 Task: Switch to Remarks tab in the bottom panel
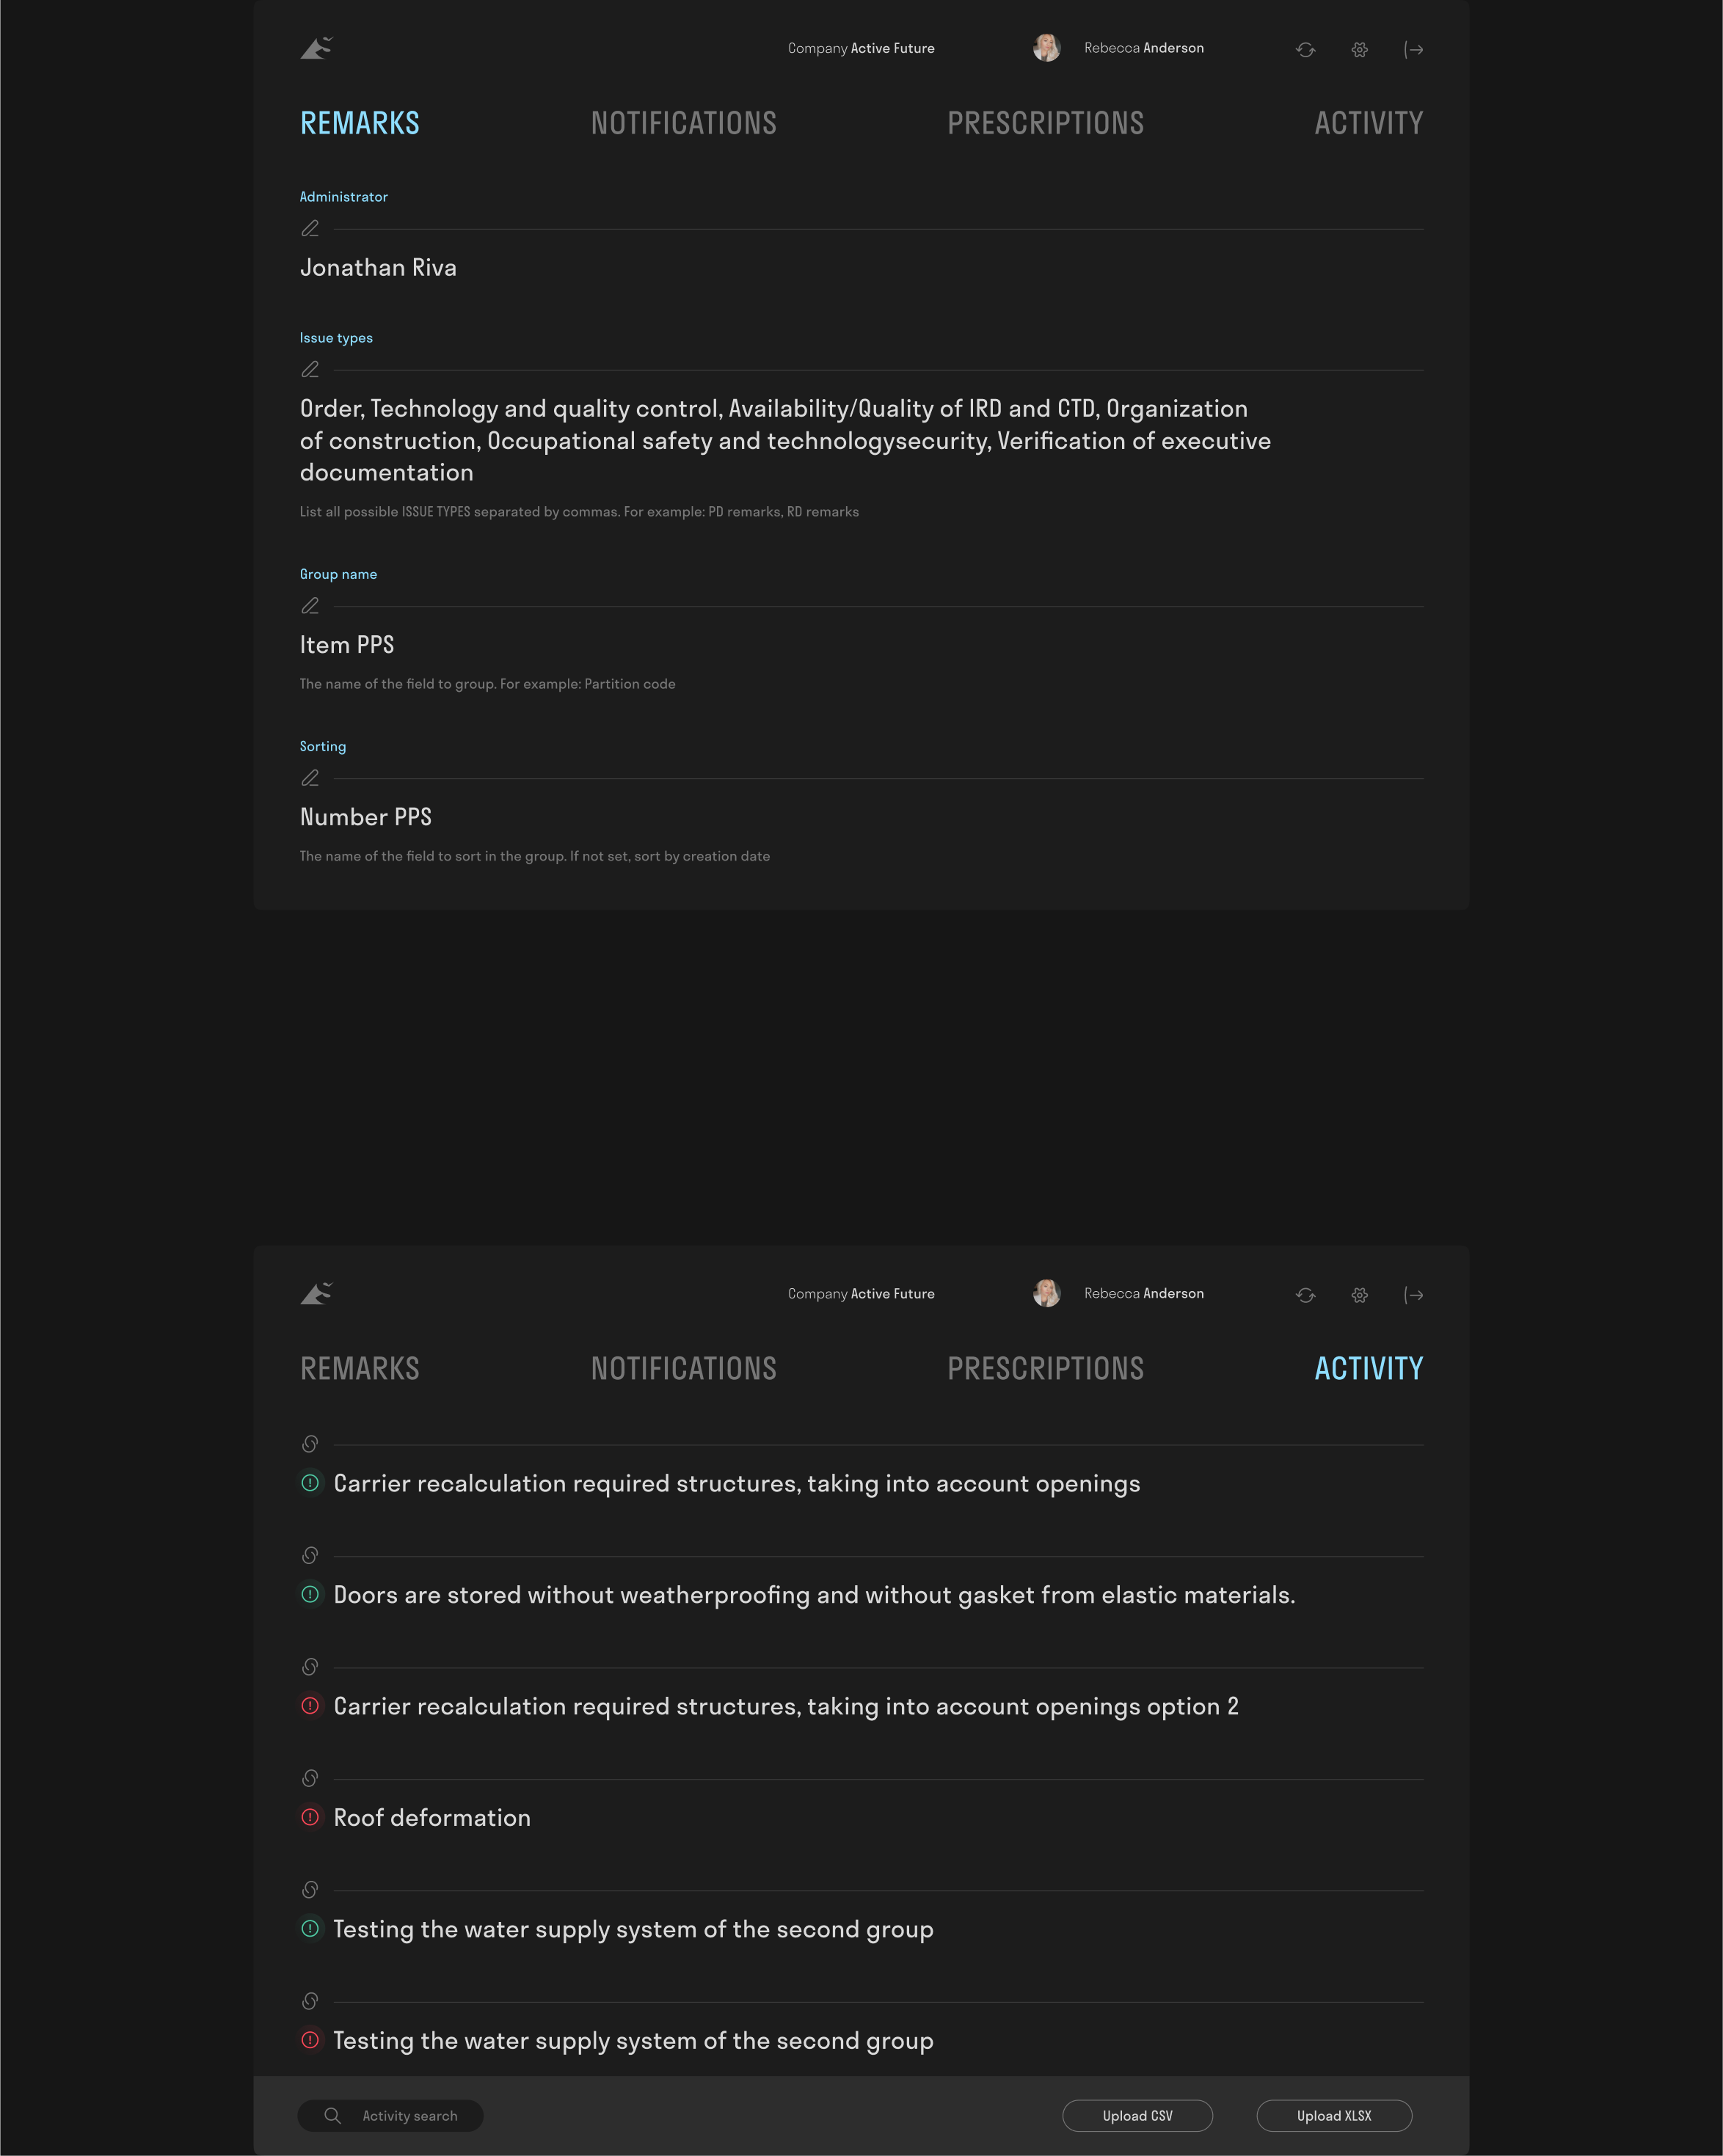coord(360,1368)
